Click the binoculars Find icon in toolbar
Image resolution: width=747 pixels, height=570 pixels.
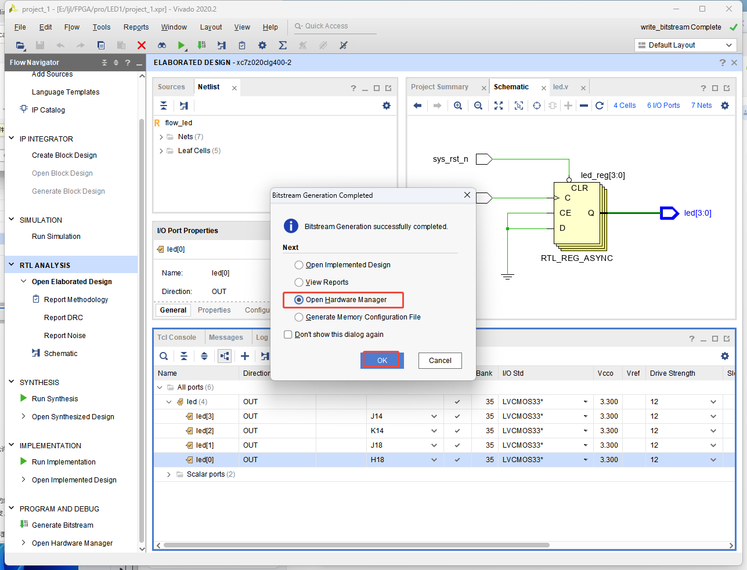tap(162, 45)
